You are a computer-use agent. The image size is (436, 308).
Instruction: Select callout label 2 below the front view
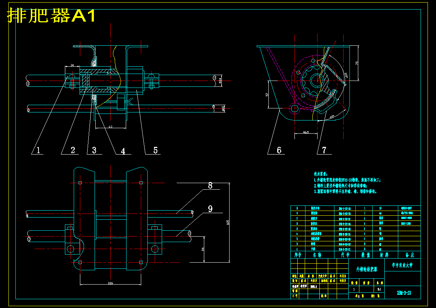[73, 150]
